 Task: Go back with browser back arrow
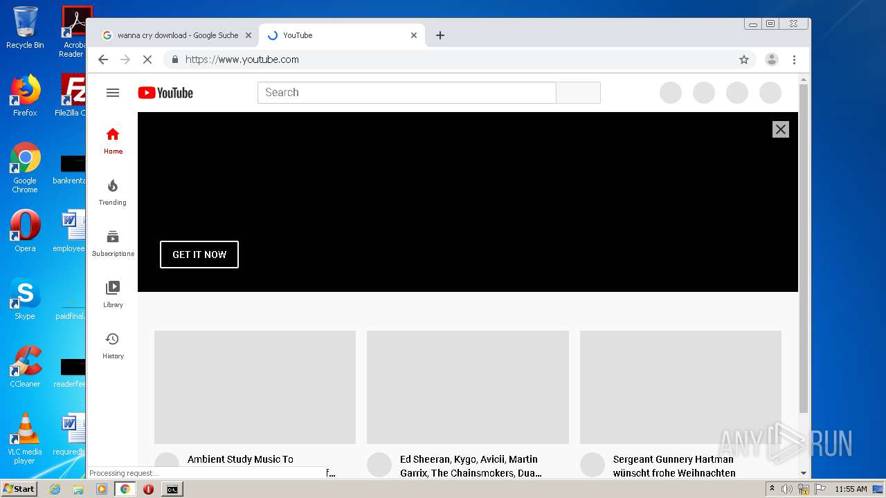[x=103, y=59]
